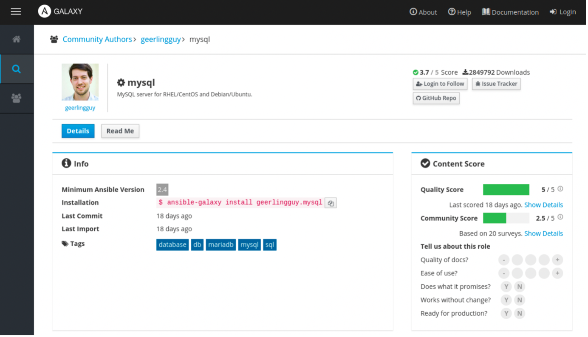Image resolution: width=588 pixels, height=337 pixels.
Task: Click the Community Score info icon
Action: click(560, 217)
